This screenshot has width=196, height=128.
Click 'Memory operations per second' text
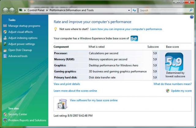(x=108, y=59)
